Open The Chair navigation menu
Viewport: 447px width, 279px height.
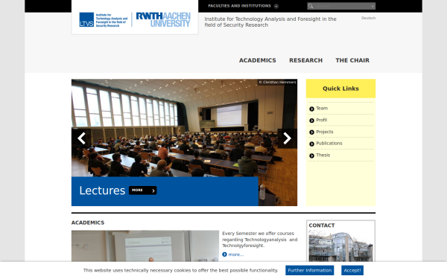pyautogui.click(x=352, y=60)
